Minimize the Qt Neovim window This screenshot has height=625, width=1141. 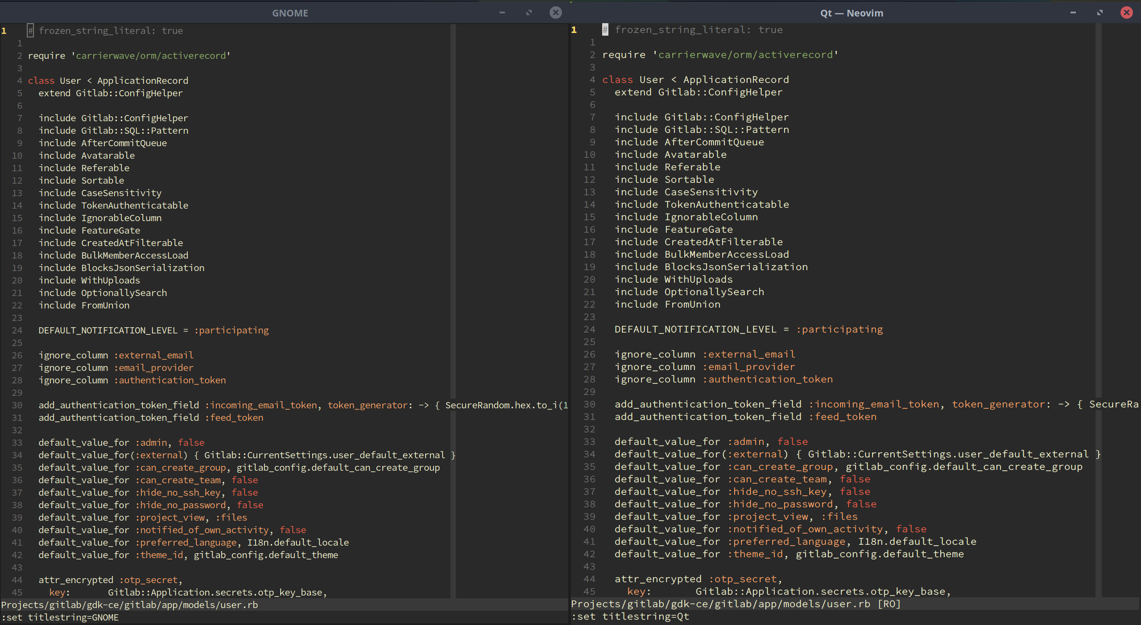click(1073, 12)
